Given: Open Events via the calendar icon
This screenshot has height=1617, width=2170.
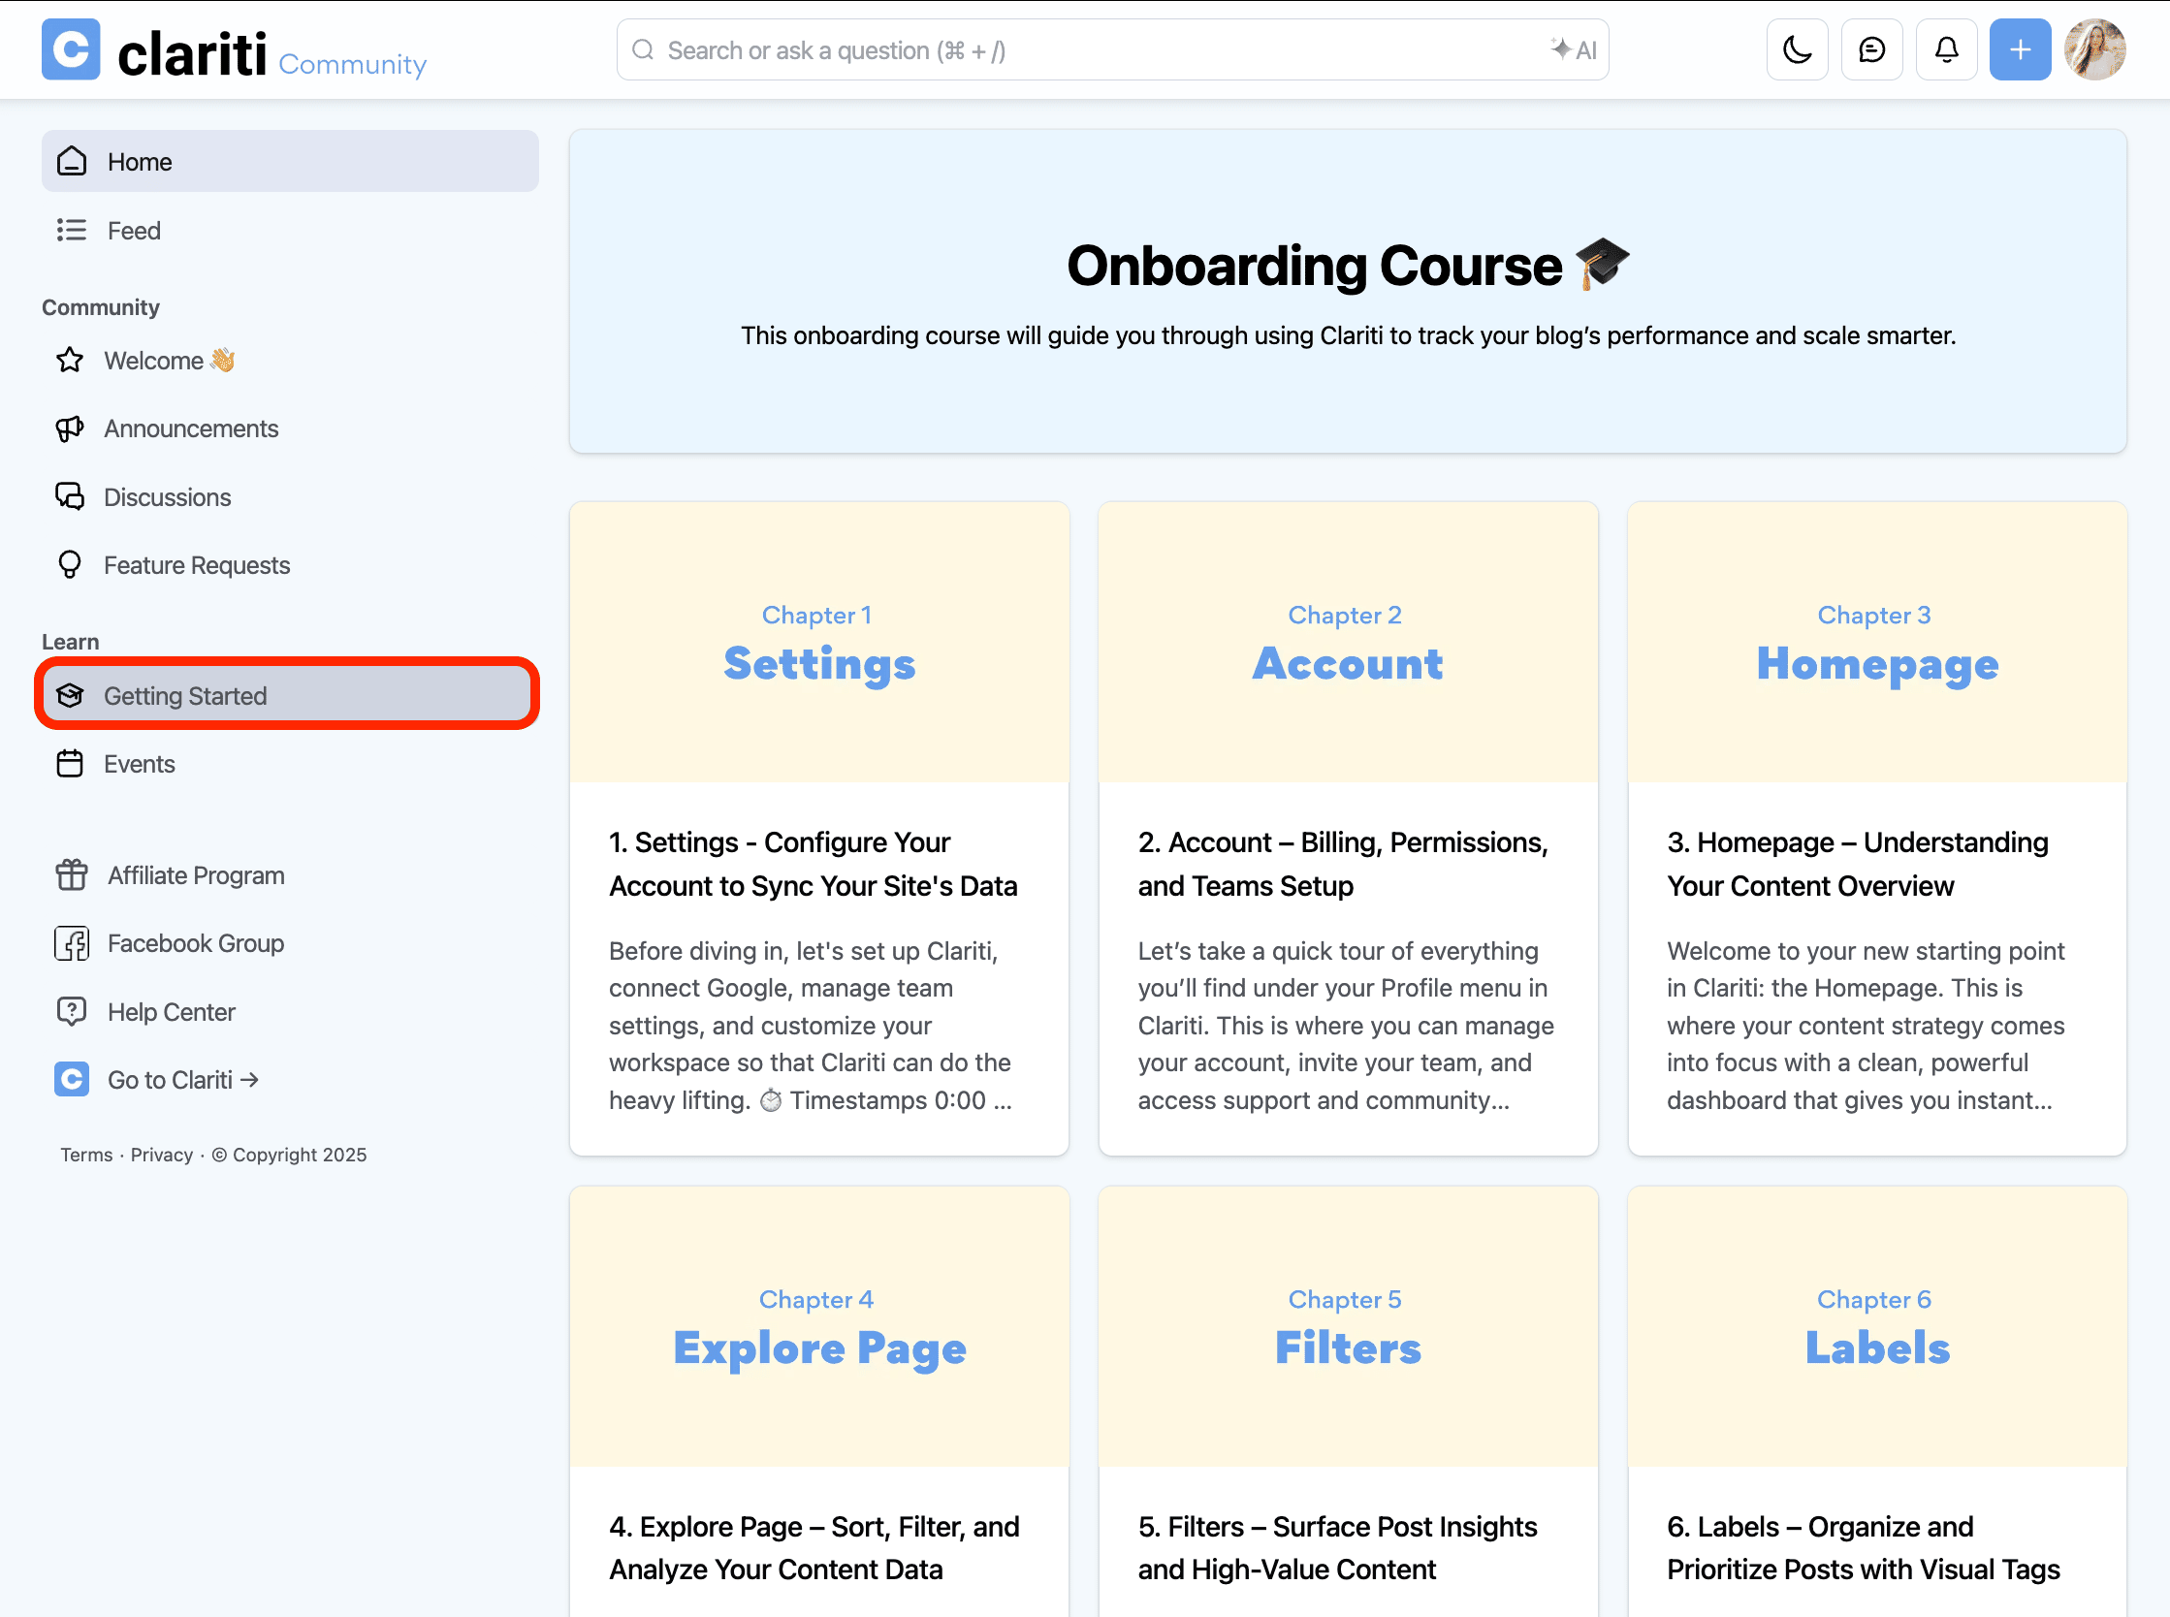Looking at the screenshot, I should tap(70, 764).
